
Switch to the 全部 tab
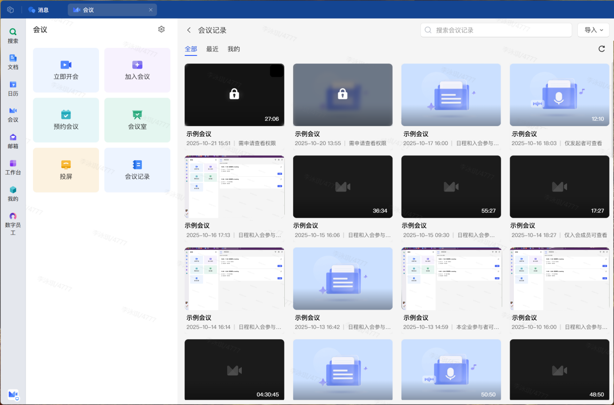click(x=191, y=49)
